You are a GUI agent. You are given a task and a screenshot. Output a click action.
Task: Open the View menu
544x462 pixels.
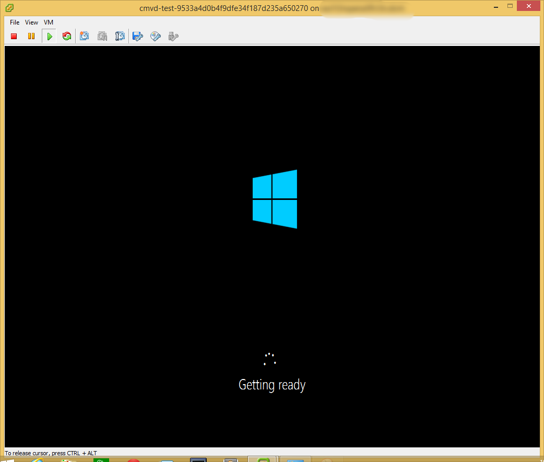31,22
